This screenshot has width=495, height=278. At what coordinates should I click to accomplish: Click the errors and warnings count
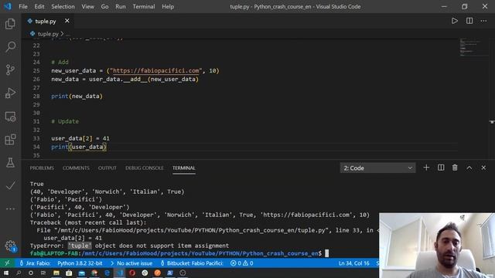pos(241,263)
